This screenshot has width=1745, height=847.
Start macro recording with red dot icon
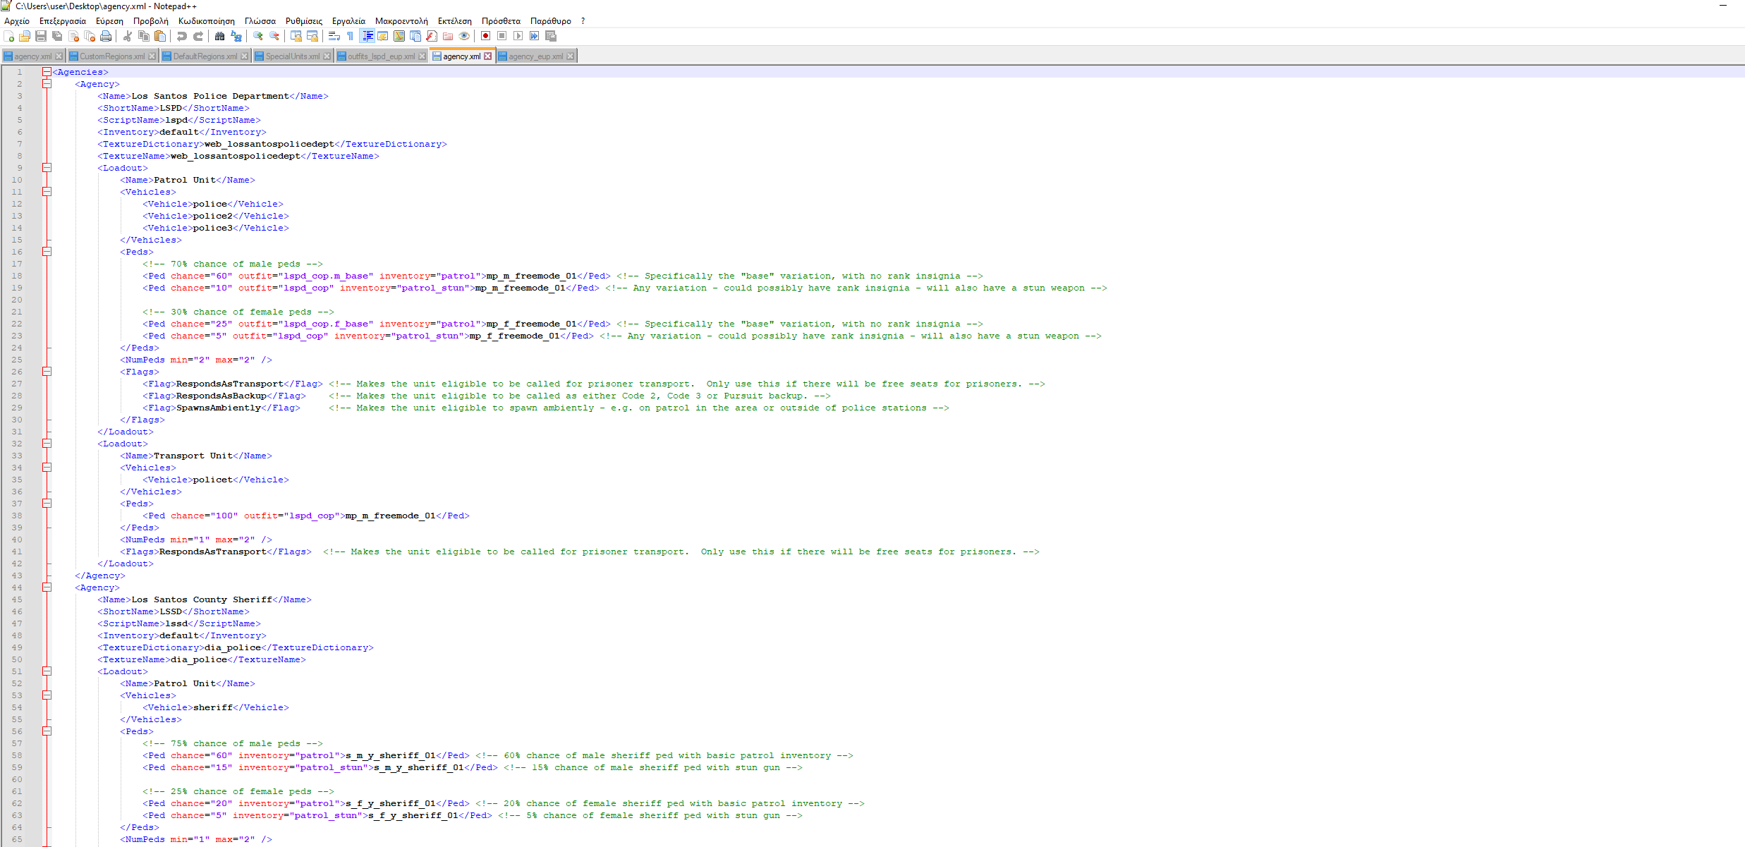click(485, 36)
